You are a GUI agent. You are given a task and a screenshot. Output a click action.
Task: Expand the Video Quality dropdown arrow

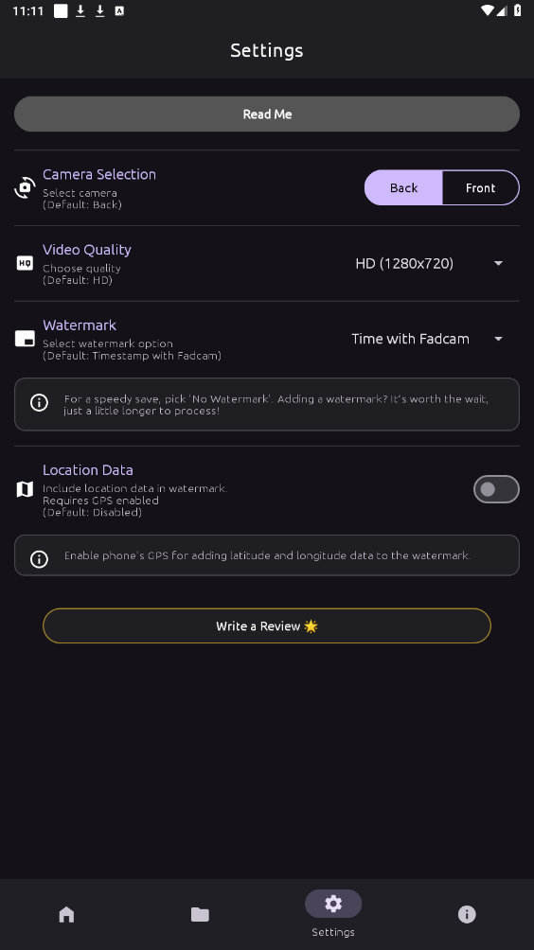(498, 264)
